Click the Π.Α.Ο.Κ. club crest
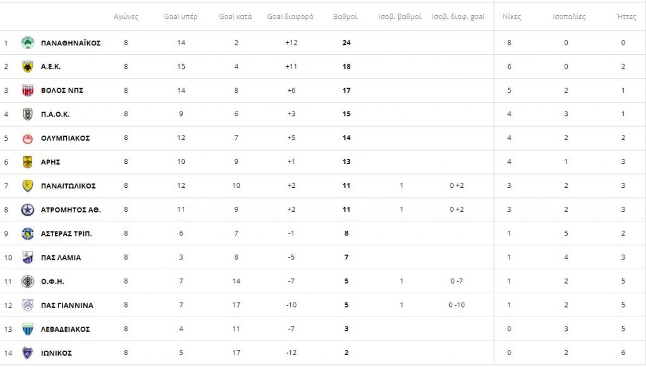This screenshot has width=646, height=367. pyautogui.click(x=28, y=114)
